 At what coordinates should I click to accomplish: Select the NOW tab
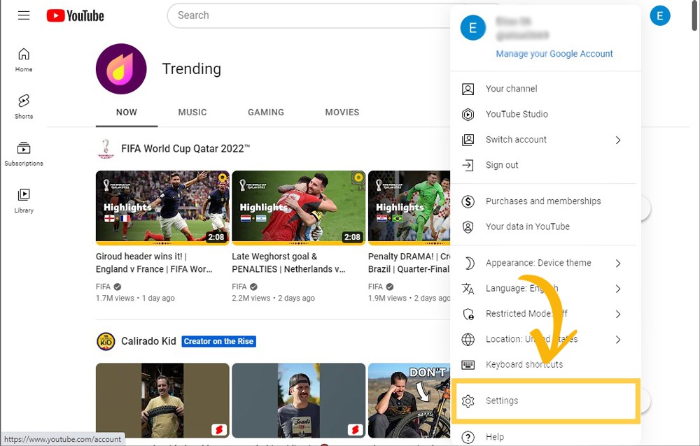127,113
